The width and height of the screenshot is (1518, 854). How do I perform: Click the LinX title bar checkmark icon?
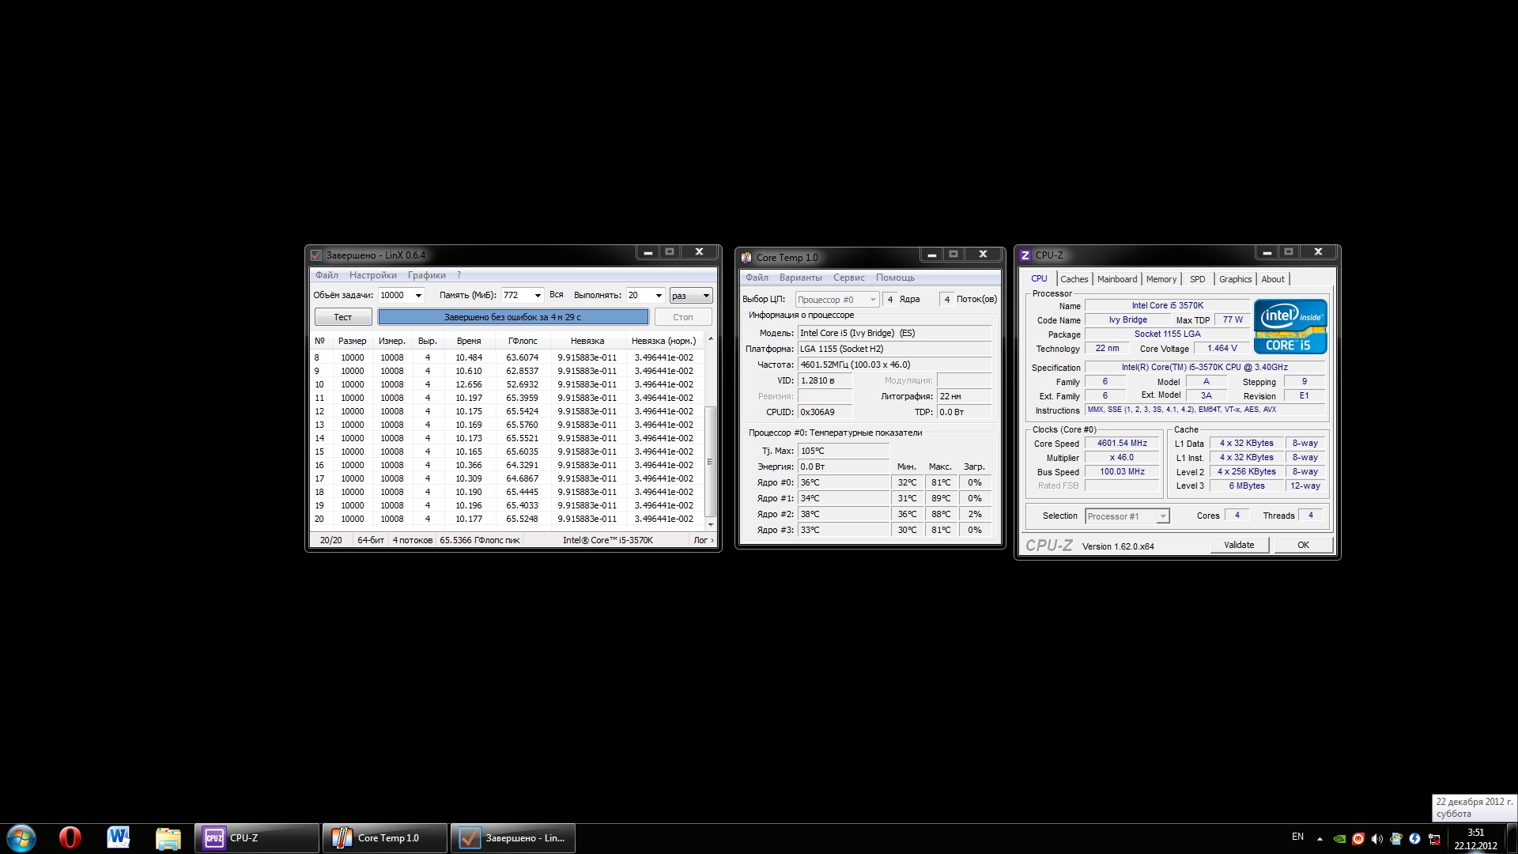316,255
